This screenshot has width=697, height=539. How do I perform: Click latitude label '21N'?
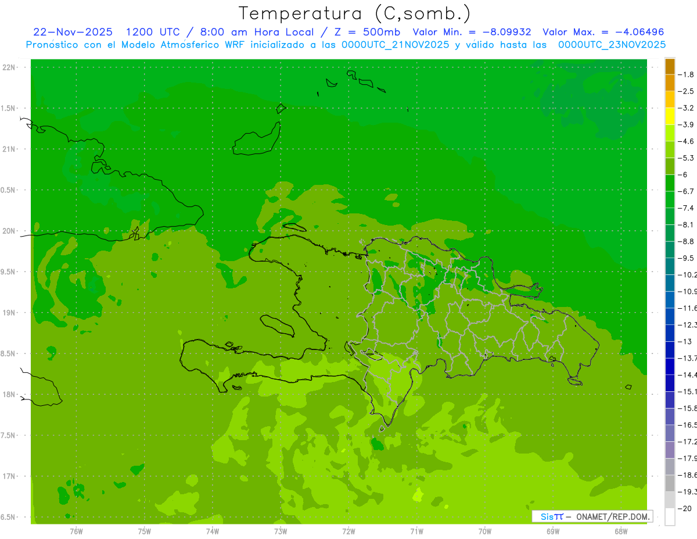click(x=9, y=149)
